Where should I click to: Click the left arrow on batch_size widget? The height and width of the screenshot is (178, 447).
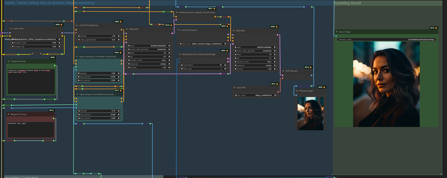click(x=181, y=69)
